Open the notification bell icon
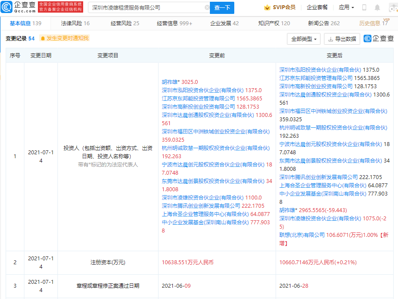The height and width of the screenshot is (299, 398). [x=378, y=7]
